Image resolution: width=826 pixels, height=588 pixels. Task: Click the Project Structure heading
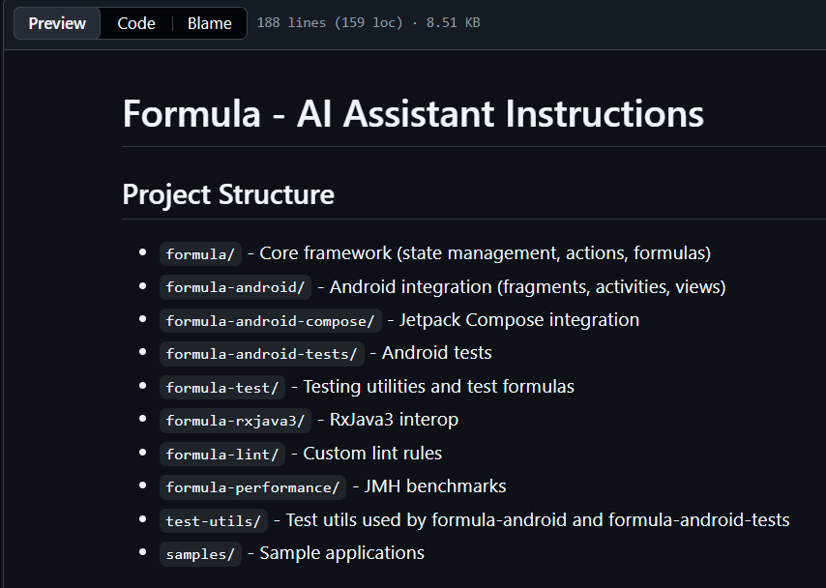pos(228,194)
